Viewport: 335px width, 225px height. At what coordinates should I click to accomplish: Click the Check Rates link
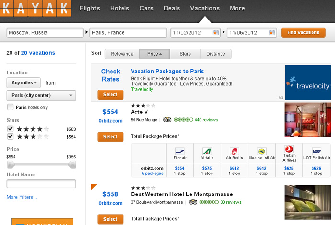pos(111,75)
